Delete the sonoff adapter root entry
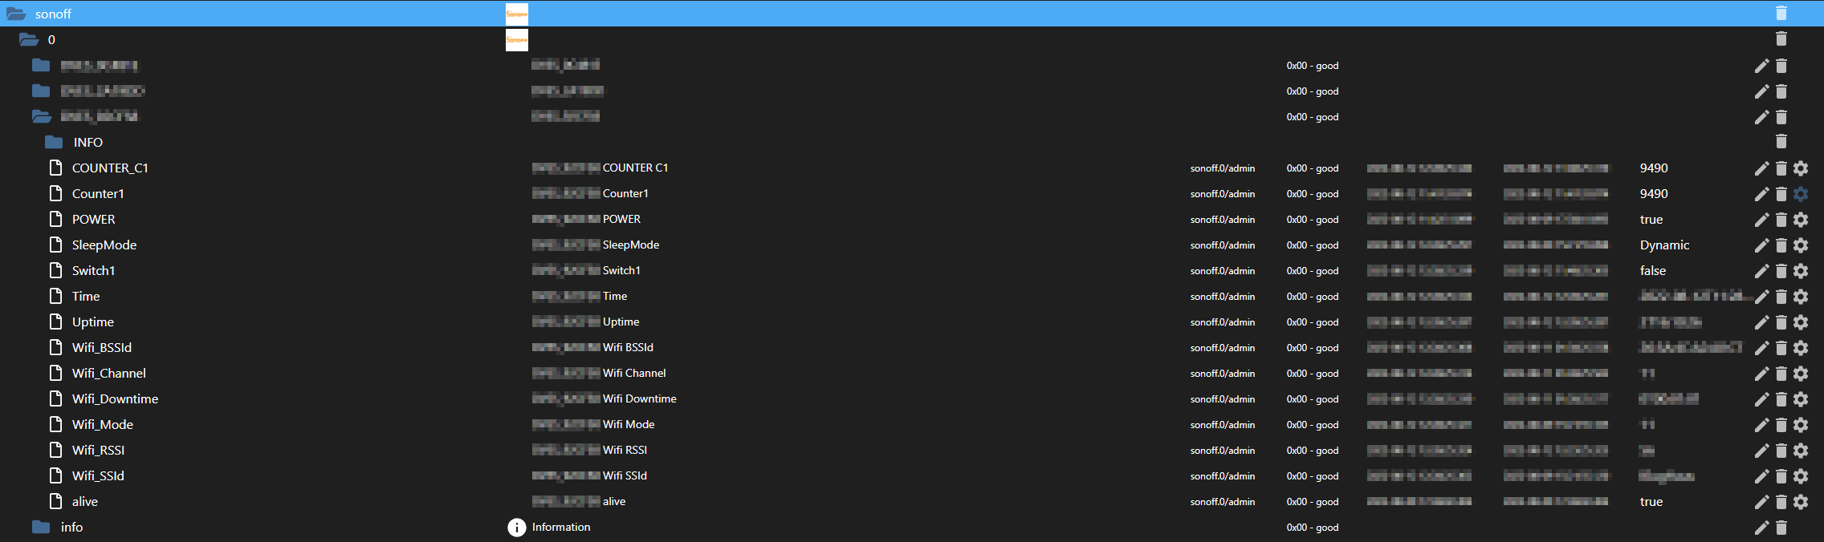The image size is (1824, 542). (x=1781, y=14)
